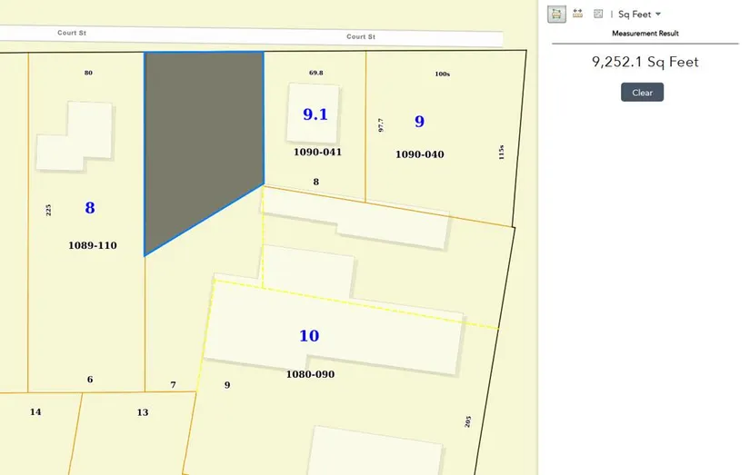Click the 9,252.1 Sq Feet result text
Viewport: 750px width, 475px height.
click(645, 63)
